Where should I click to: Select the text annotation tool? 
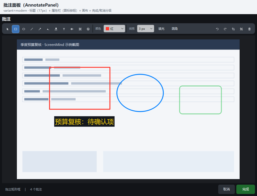coord(64,29)
